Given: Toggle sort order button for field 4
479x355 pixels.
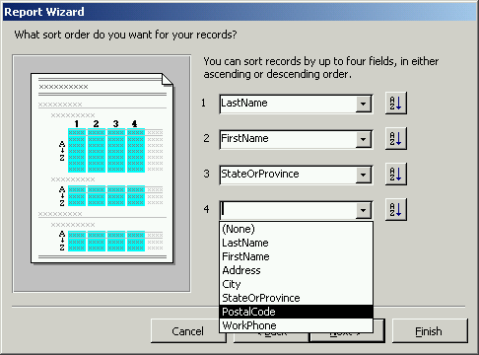Looking at the screenshot, I should pos(396,210).
